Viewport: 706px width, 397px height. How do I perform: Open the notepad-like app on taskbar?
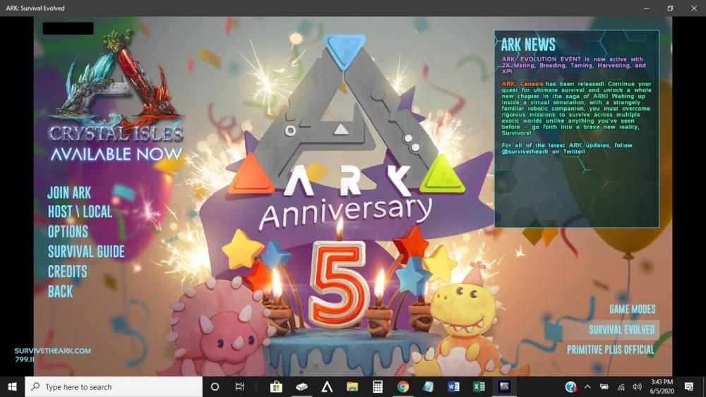(429, 386)
